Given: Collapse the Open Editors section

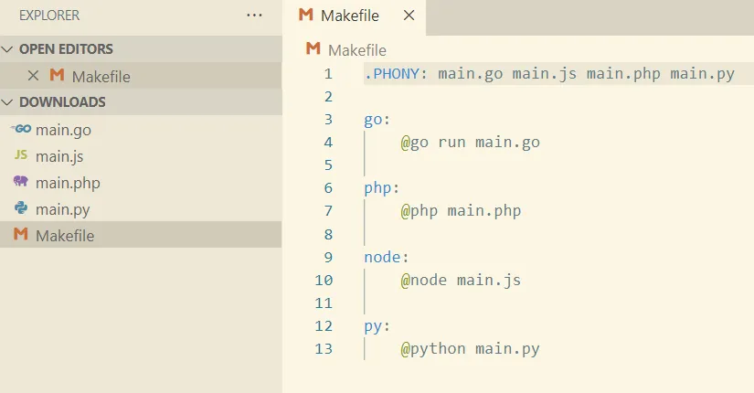Looking at the screenshot, I should pyautogui.click(x=9, y=49).
